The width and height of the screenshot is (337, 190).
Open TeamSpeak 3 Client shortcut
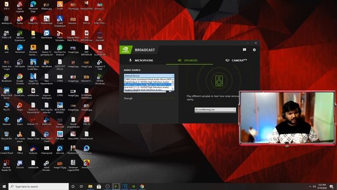46,137
